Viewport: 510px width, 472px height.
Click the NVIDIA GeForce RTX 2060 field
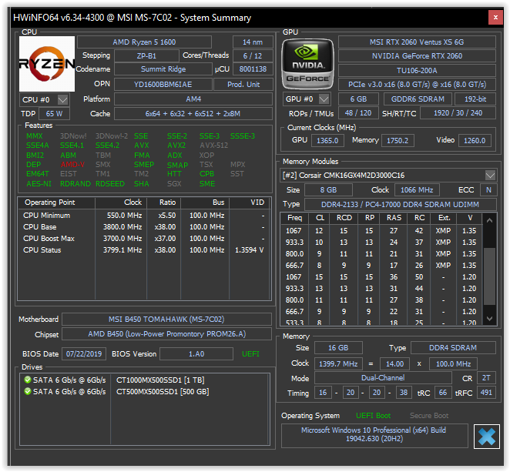click(x=417, y=56)
